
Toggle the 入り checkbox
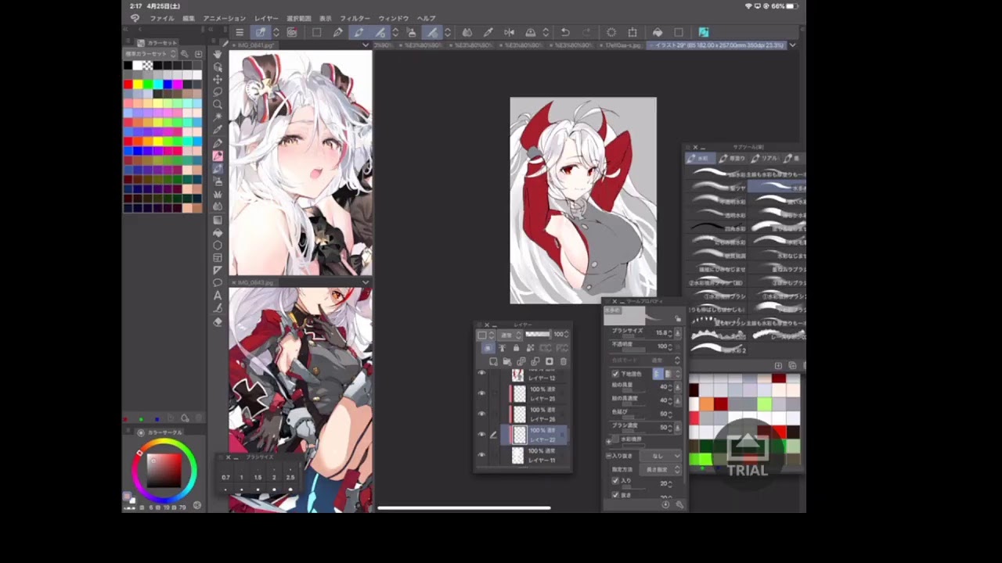pos(615,481)
